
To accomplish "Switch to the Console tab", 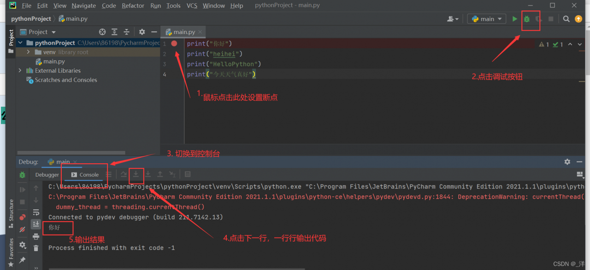I will 85,175.
